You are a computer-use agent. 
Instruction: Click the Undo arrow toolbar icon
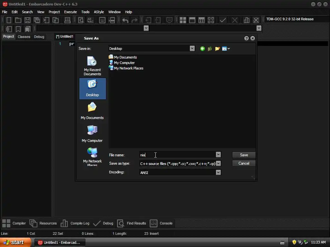click(x=125, y=20)
